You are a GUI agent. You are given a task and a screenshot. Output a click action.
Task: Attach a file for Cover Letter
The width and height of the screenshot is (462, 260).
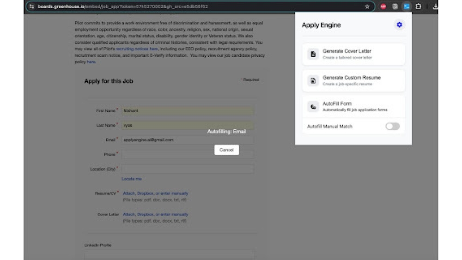click(x=128, y=215)
